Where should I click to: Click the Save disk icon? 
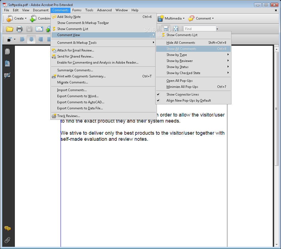pos(29,29)
